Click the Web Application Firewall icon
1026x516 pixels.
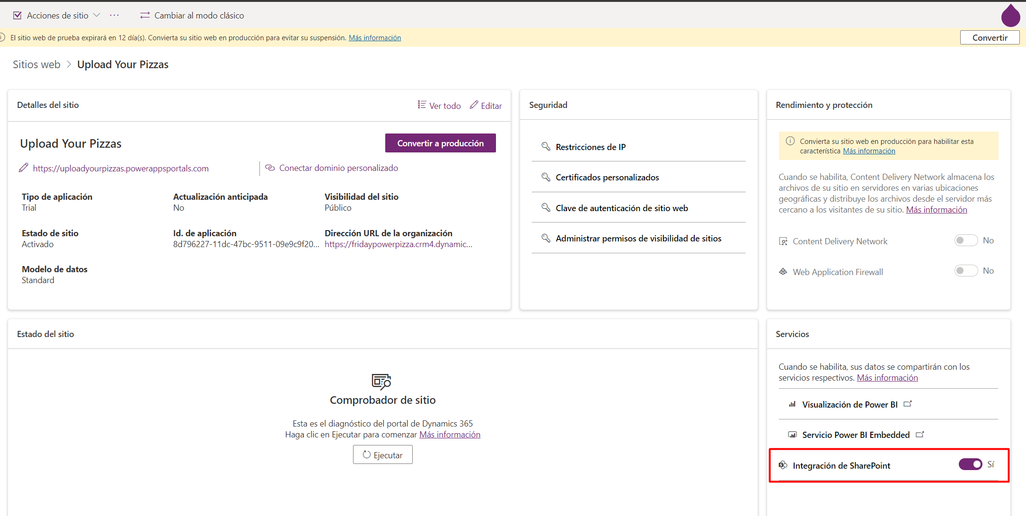click(783, 272)
